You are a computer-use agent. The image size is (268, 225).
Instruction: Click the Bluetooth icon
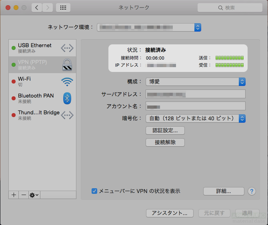67,98
